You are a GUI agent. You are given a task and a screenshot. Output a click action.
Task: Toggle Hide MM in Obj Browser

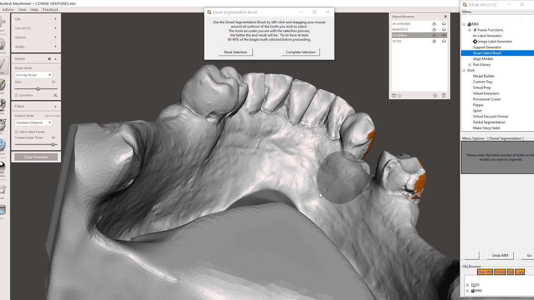[x=485, y=272]
